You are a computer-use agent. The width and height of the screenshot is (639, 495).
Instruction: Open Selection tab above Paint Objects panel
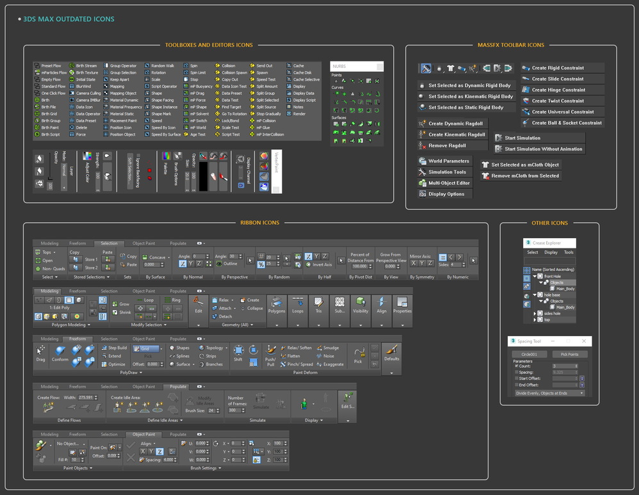click(x=109, y=434)
